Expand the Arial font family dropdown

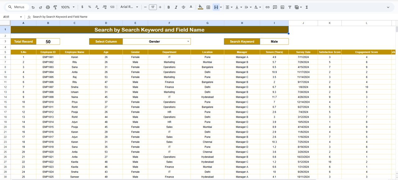(129, 7)
